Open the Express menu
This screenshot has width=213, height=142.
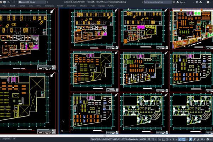[102, 6]
